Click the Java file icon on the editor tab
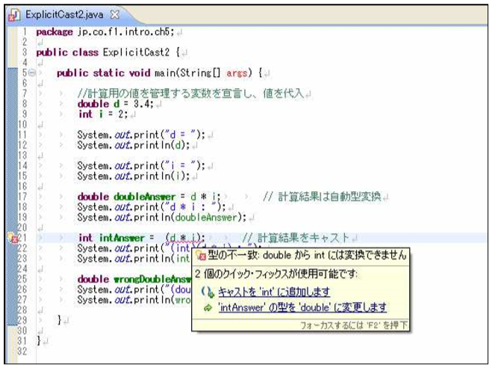 15,15
